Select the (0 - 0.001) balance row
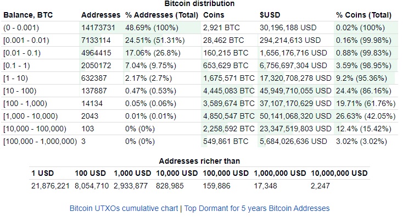403x217 pixels. click(x=200, y=27)
